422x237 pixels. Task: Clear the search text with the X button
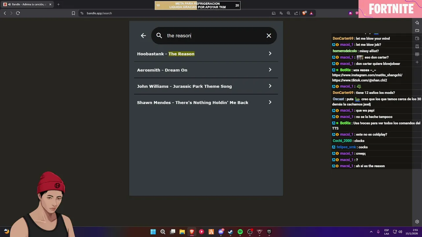[x=269, y=36]
